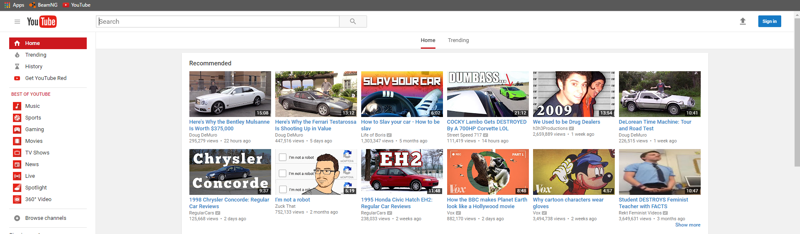Open h3h3Productions channel link

[x=550, y=128]
